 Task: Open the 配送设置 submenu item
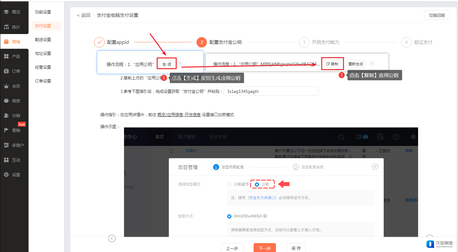click(x=43, y=40)
